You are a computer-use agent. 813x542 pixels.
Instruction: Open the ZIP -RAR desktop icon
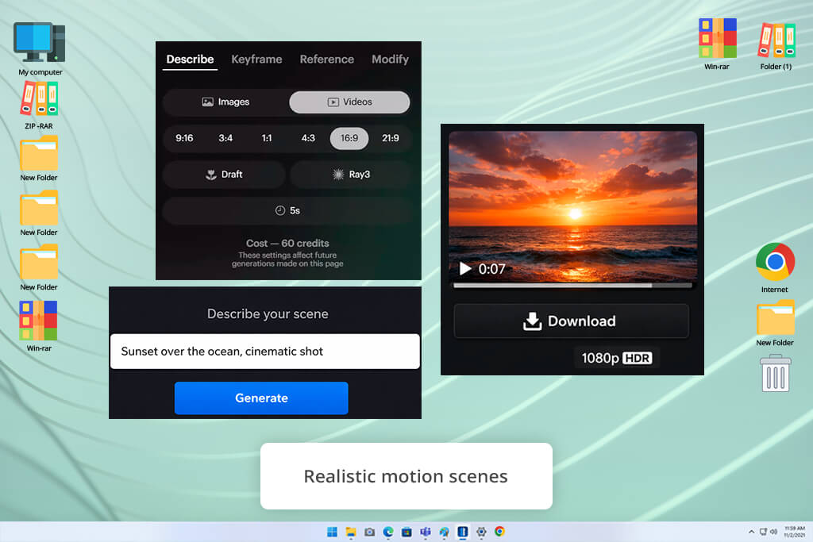pos(39,106)
